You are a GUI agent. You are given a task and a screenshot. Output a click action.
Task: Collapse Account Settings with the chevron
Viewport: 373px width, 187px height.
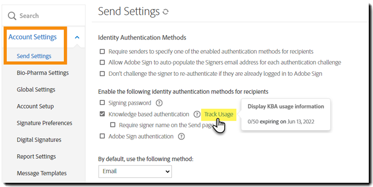point(77,37)
